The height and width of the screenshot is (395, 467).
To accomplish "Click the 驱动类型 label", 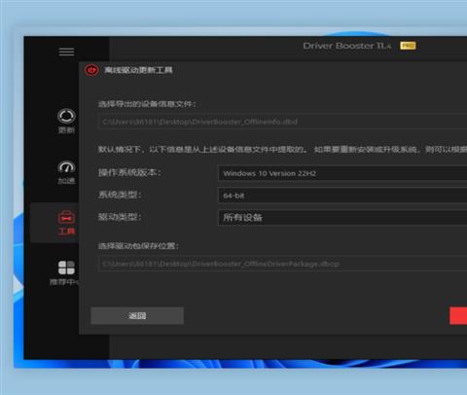I will (x=120, y=217).
